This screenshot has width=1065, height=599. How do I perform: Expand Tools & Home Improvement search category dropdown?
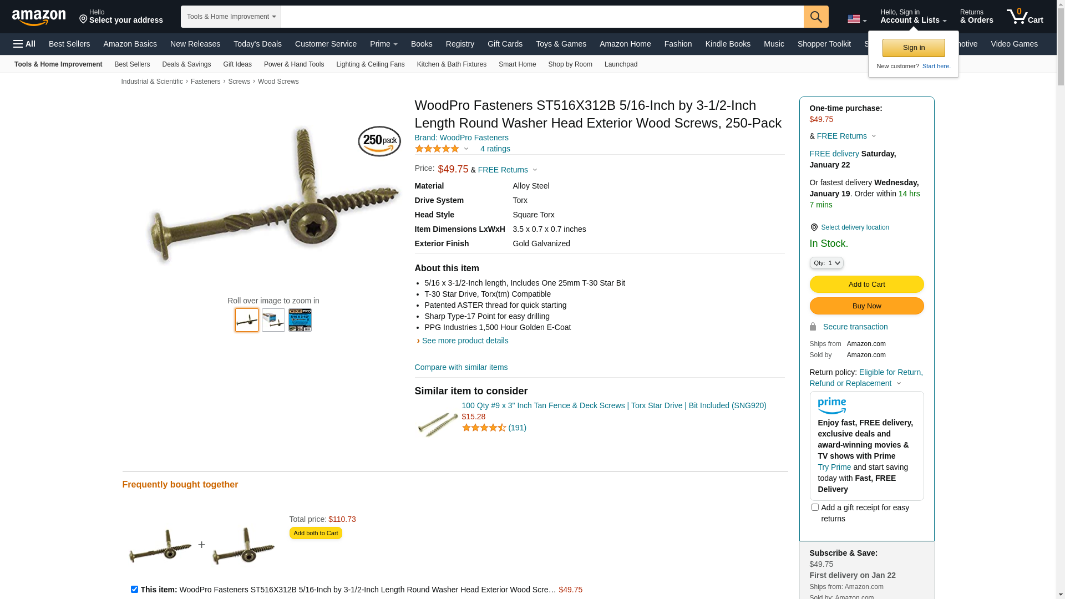[231, 17]
